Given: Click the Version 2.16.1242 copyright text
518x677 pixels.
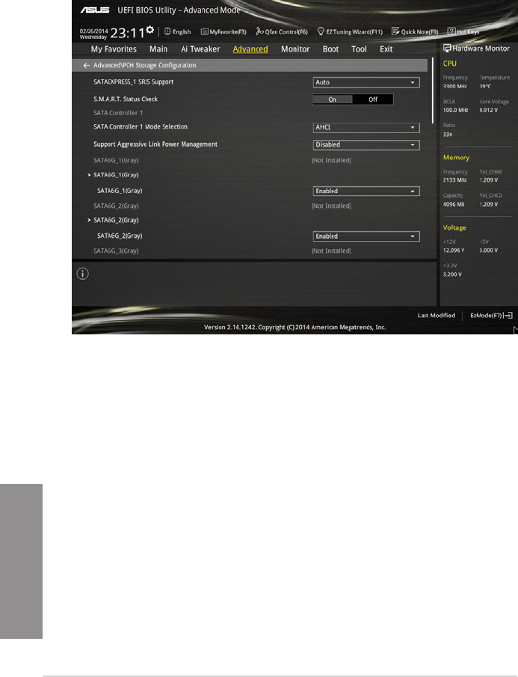Looking at the screenshot, I should click(x=295, y=327).
